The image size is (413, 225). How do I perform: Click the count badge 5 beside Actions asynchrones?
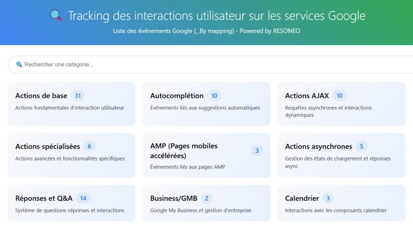coord(362,146)
